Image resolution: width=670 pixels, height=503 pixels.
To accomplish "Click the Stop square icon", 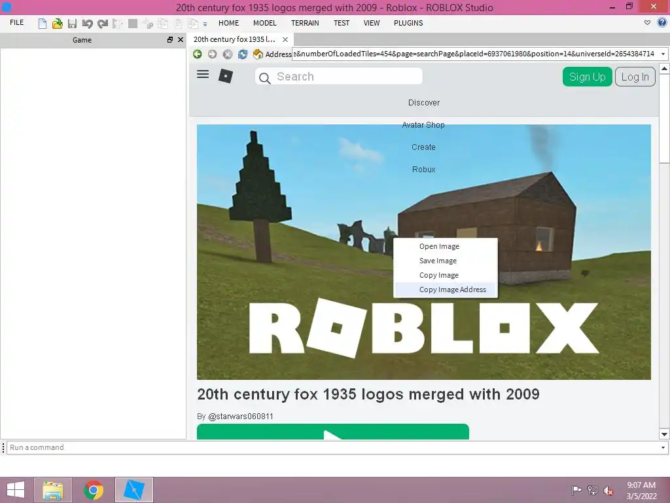I will pyautogui.click(x=133, y=24).
